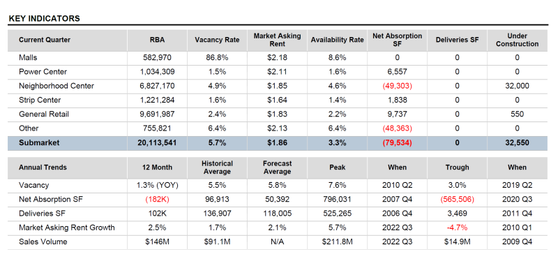Select the Market Asking Rent Growth row label
The height and width of the screenshot is (268, 558).
tap(67, 228)
